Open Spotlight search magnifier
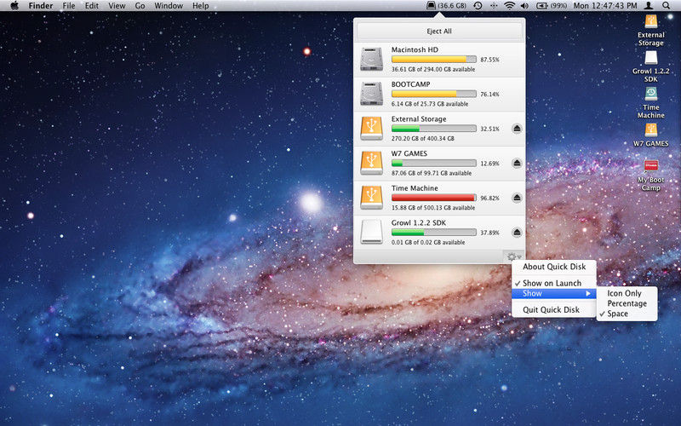The width and height of the screenshot is (681, 426). click(x=667, y=6)
